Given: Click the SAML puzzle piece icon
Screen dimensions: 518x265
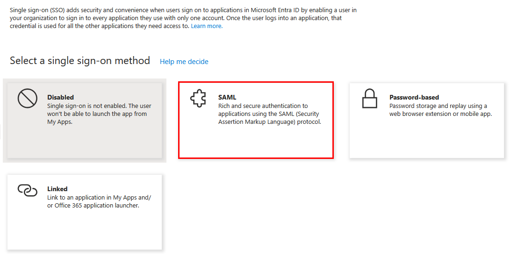Looking at the screenshot, I should pyautogui.click(x=198, y=99).
